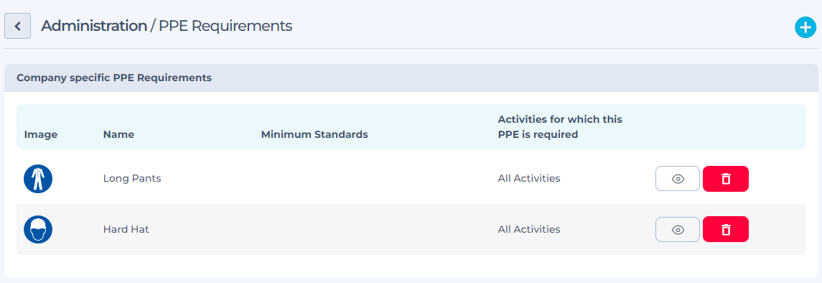Click the Minimum Standards column header
Viewport: 822px width, 283px height.
(x=314, y=134)
